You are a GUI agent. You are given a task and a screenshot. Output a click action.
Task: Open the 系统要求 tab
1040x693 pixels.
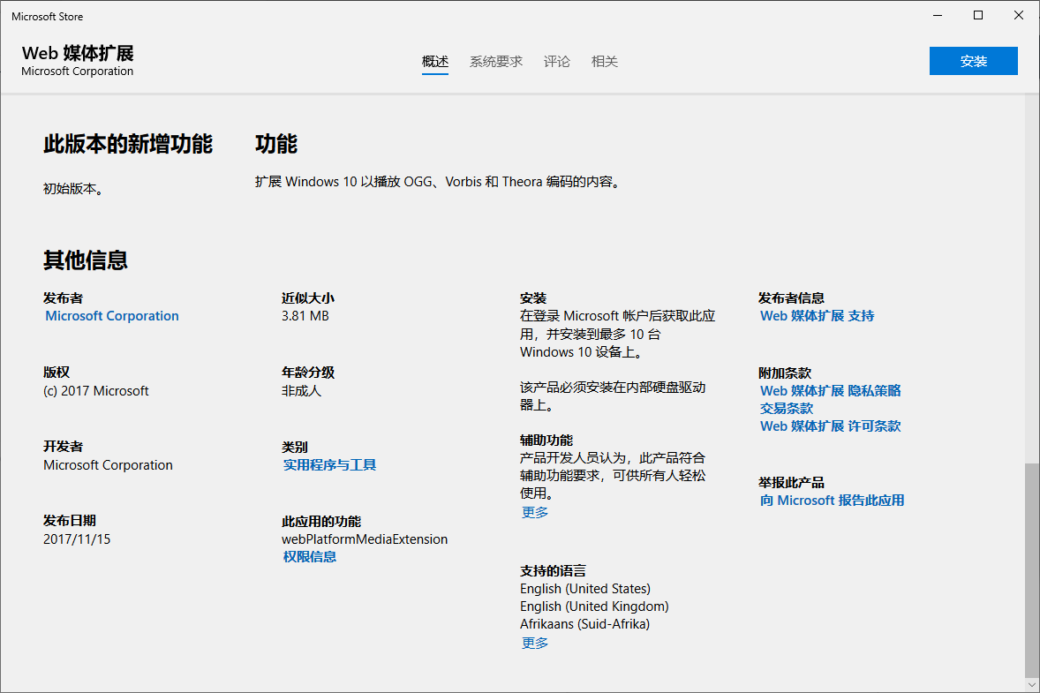coord(496,62)
